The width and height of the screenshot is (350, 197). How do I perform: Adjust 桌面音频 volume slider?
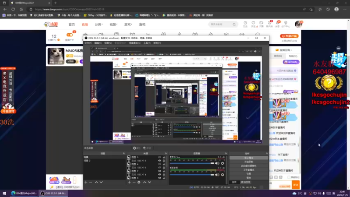tap(192, 175)
